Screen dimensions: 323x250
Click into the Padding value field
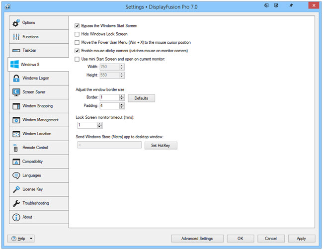point(110,106)
